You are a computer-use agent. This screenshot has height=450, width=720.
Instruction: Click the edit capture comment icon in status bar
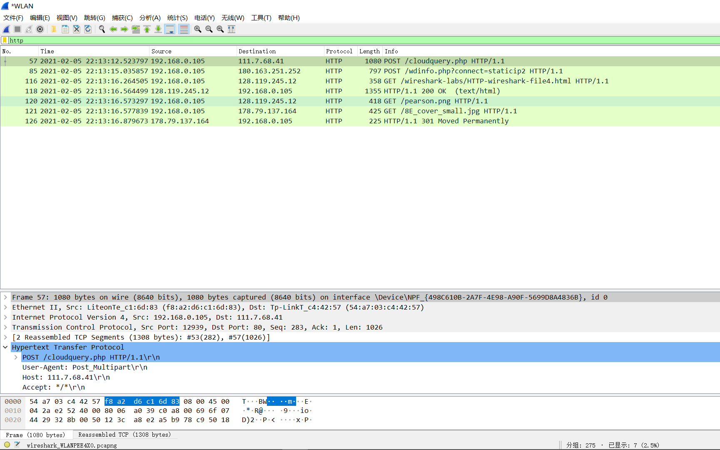point(17,445)
